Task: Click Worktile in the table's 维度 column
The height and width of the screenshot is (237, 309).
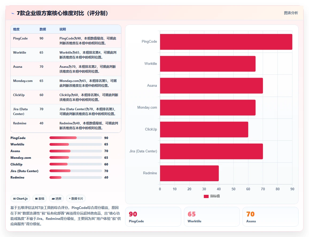Action: coord(20,53)
